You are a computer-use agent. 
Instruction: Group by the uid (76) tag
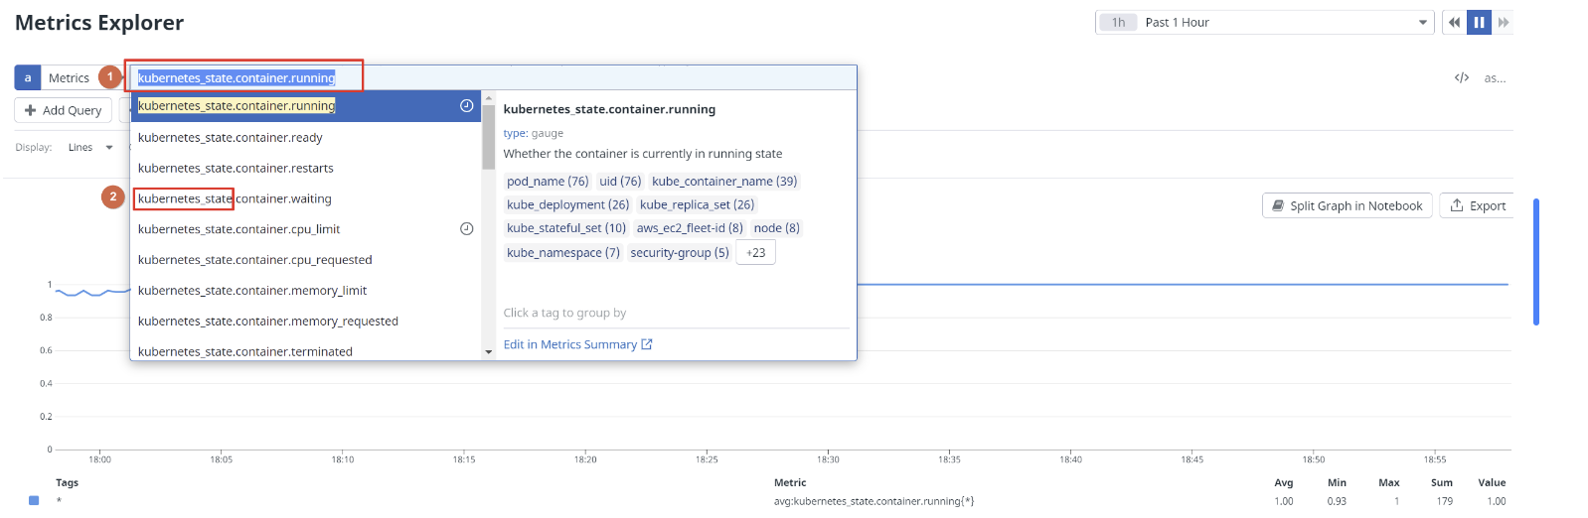point(620,182)
